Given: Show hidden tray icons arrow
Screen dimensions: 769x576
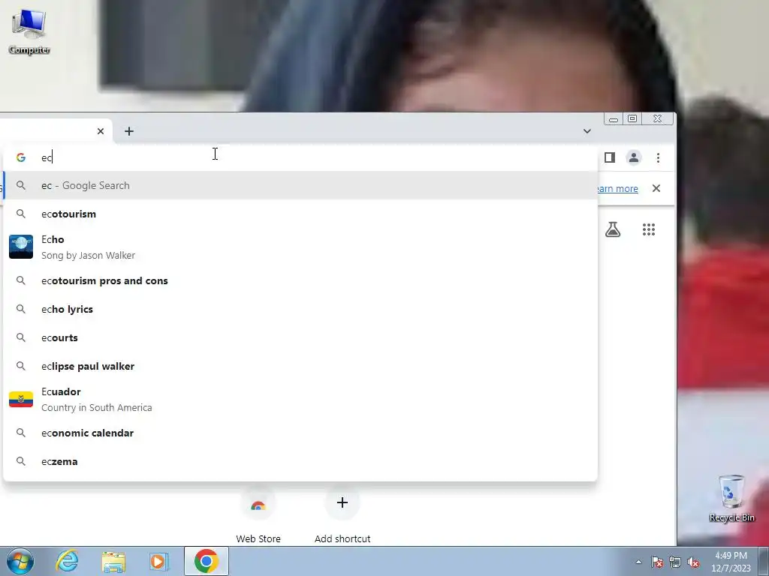Looking at the screenshot, I should tap(638, 562).
